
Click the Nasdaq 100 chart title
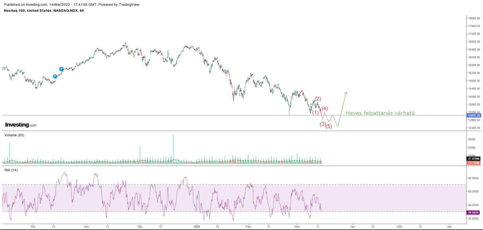click(x=44, y=11)
